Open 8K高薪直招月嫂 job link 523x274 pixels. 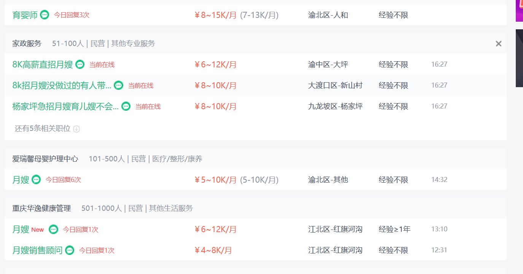tap(43, 64)
